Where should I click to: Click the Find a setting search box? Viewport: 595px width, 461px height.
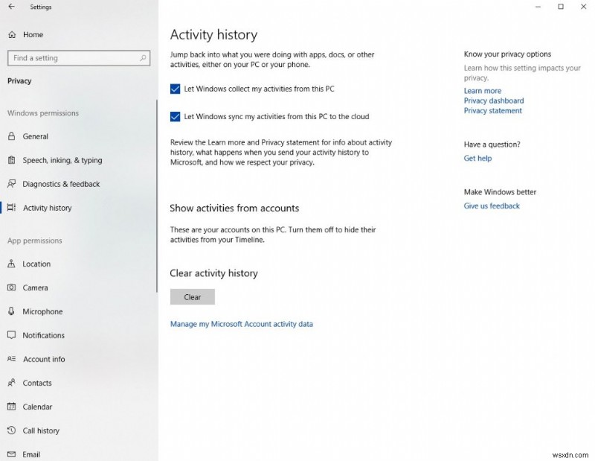pyautogui.click(x=79, y=57)
